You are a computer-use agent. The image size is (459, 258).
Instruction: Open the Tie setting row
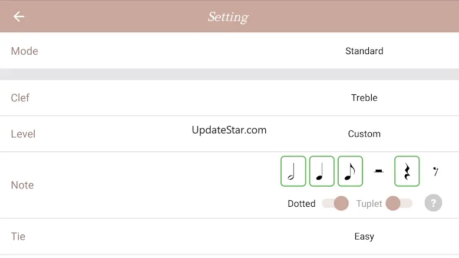230,236
